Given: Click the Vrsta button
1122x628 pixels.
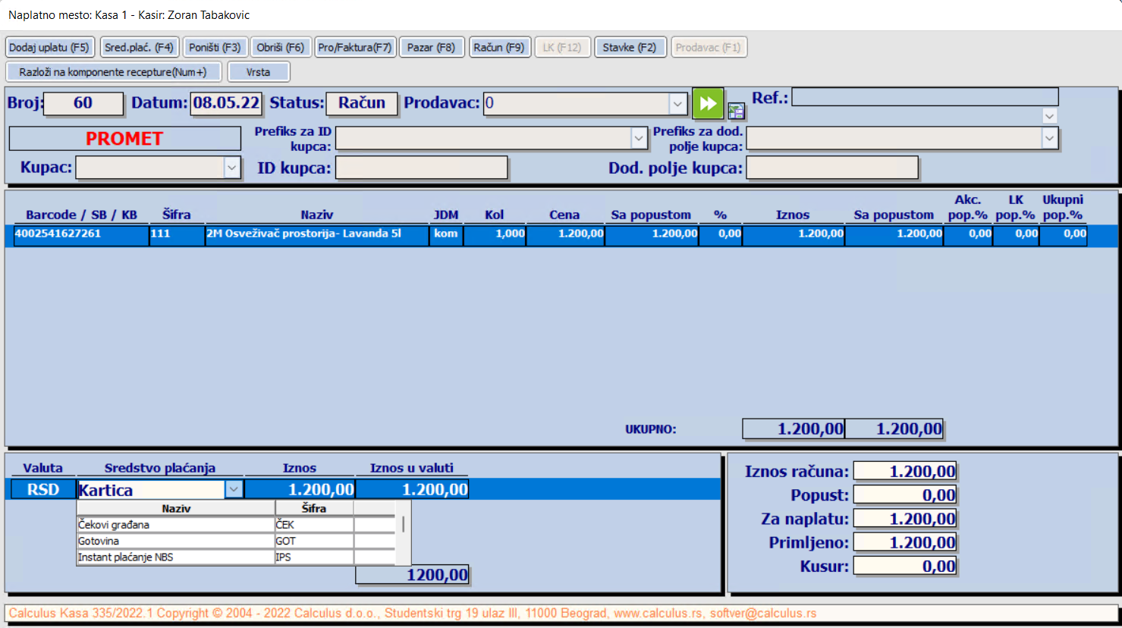Looking at the screenshot, I should pos(258,72).
